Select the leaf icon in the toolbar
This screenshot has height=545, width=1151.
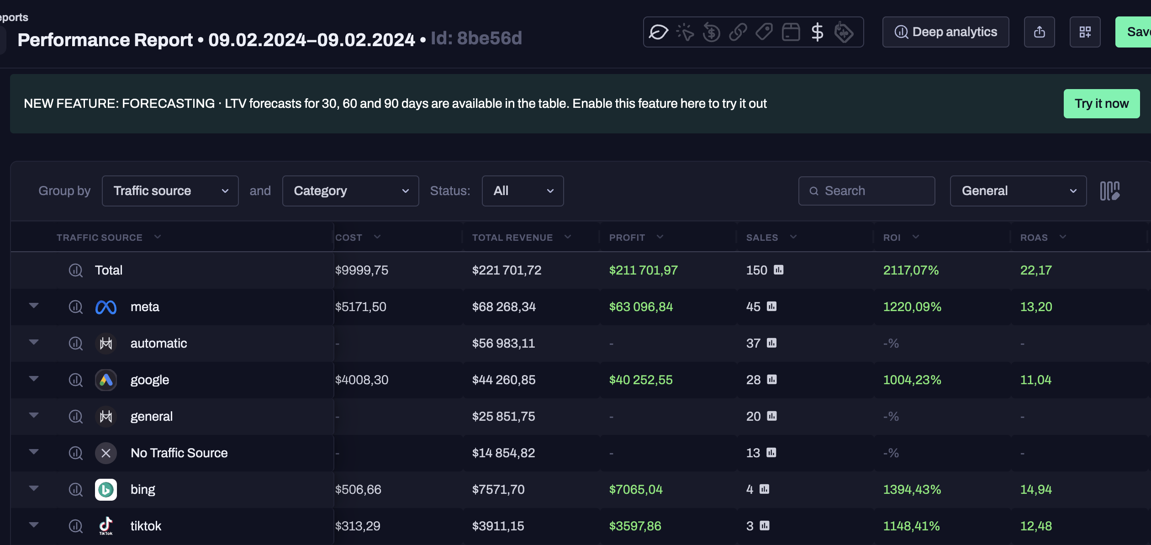[x=659, y=32]
